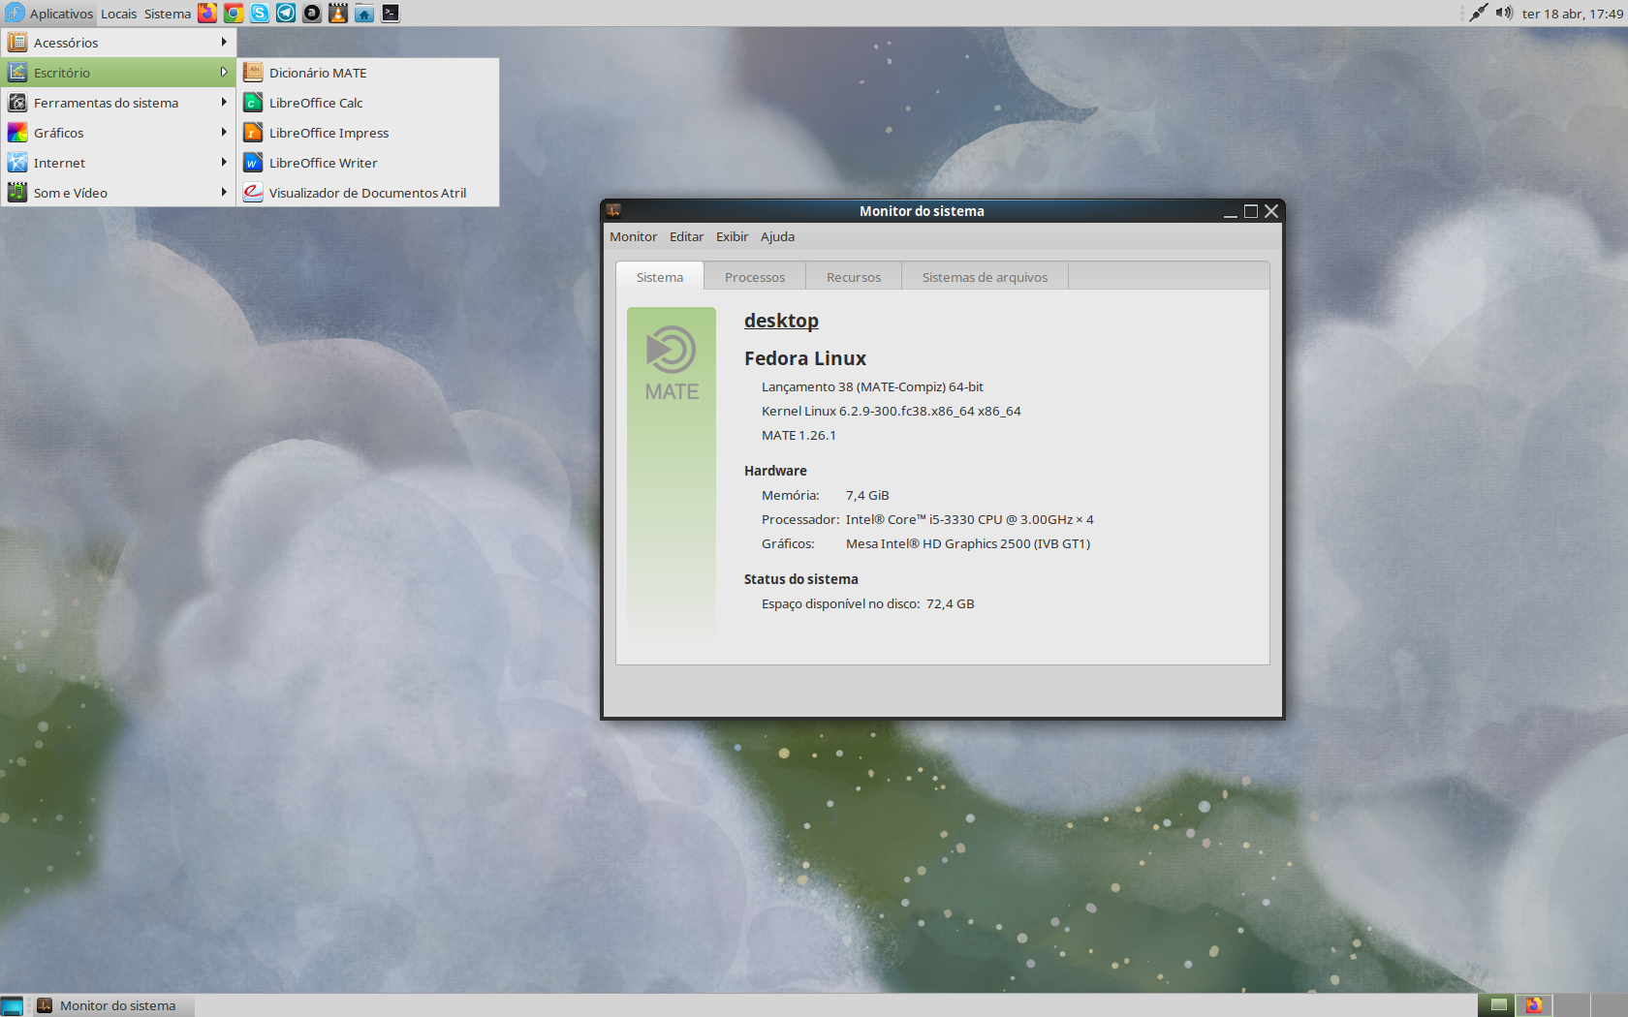Open the Sistema panel menu
Viewport: 1628px width, 1017px height.
pyautogui.click(x=168, y=14)
